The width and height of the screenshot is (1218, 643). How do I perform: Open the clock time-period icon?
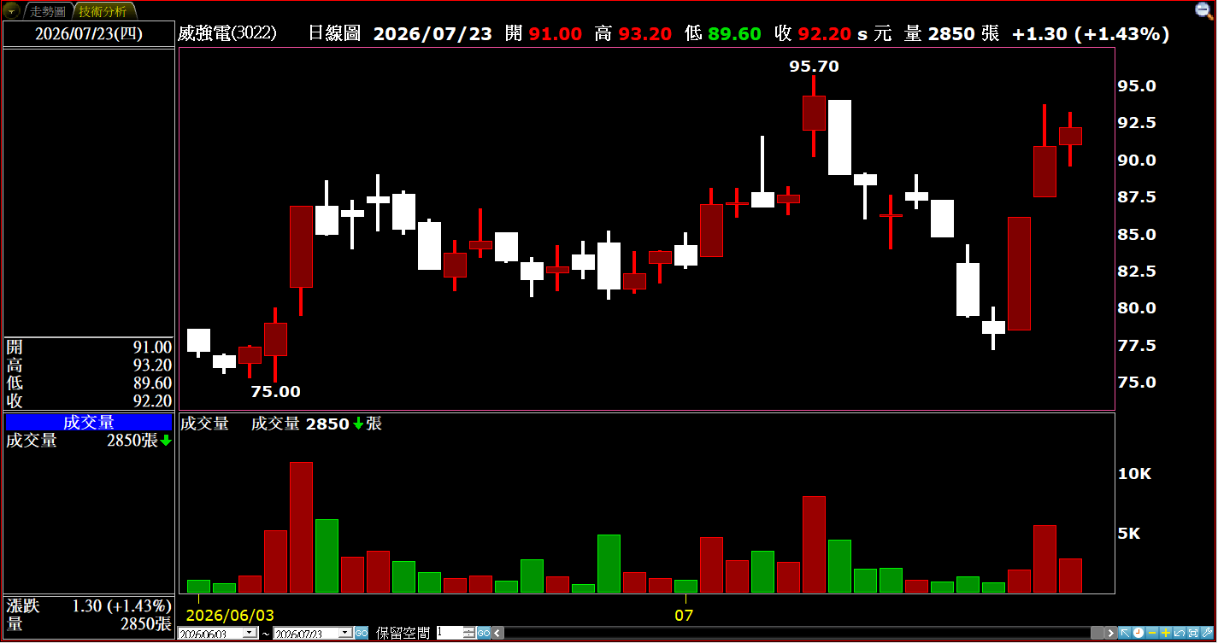1139,633
